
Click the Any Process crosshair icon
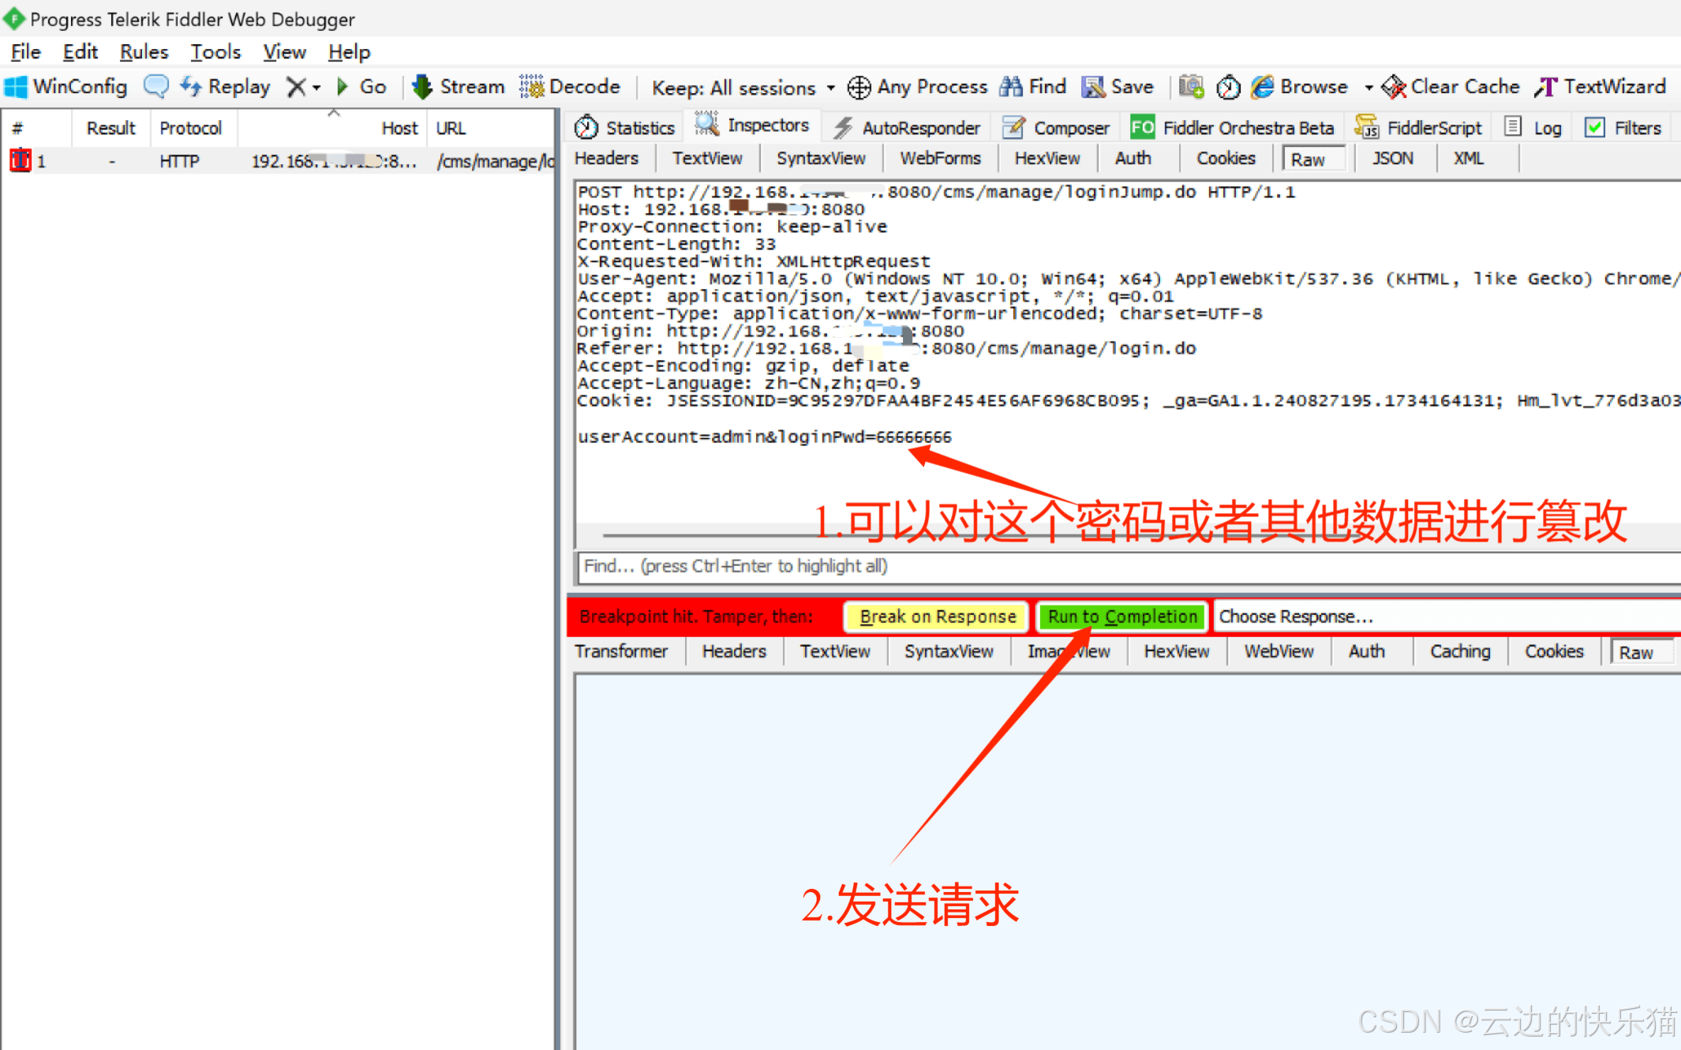(859, 87)
